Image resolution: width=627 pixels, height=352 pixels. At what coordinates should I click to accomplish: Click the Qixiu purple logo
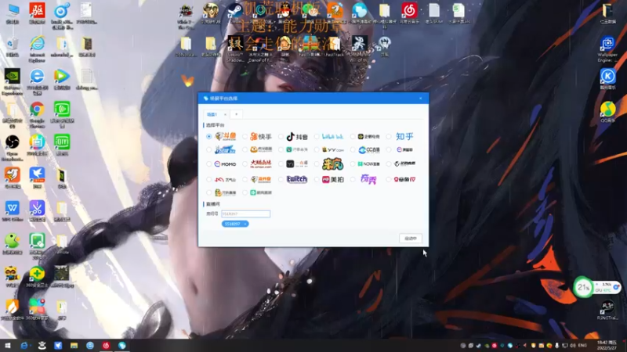point(368,179)
